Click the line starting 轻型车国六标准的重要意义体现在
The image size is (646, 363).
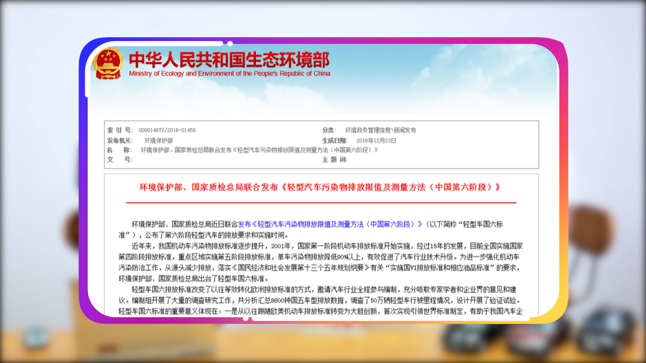[320, 311]
